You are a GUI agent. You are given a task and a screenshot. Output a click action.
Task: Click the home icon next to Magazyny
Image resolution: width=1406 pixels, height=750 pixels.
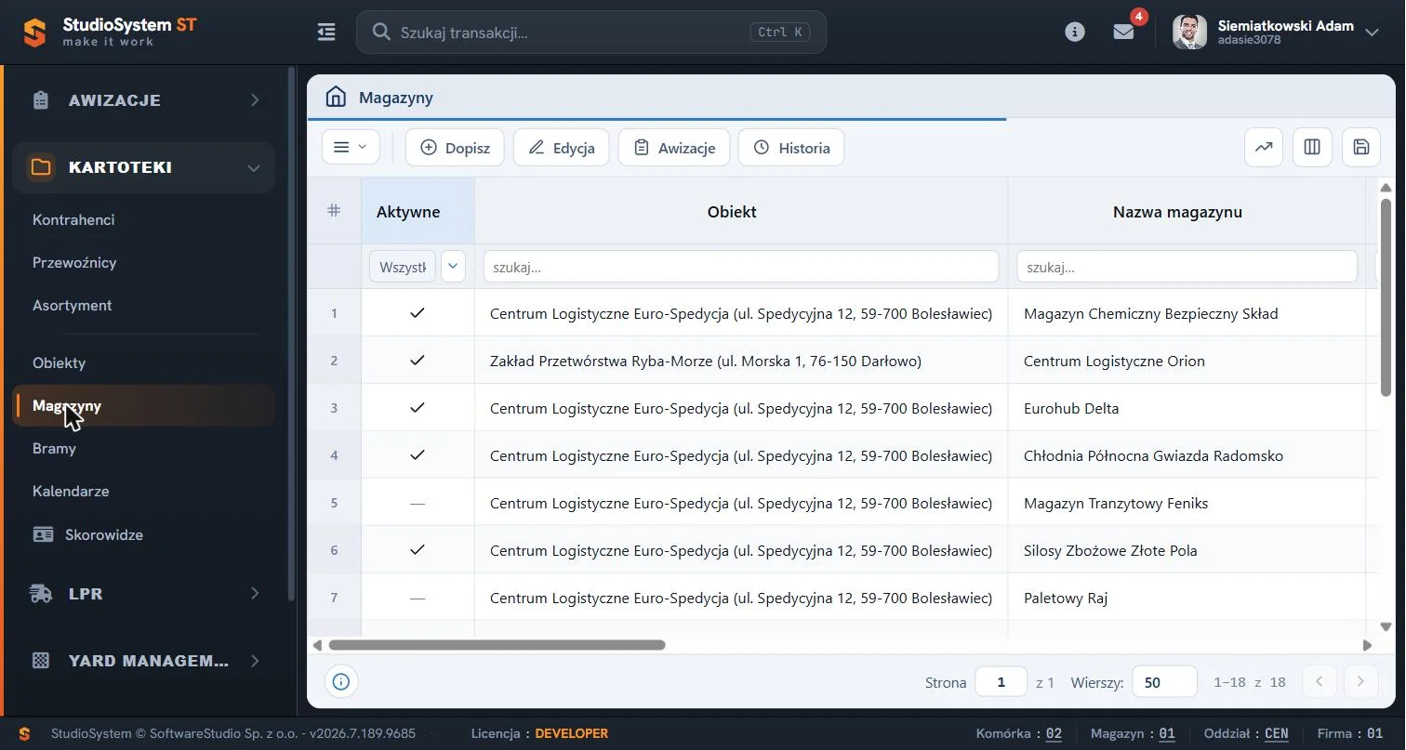pos(336,97)
